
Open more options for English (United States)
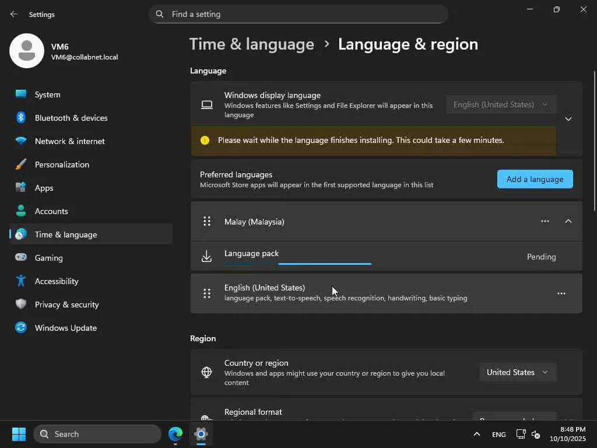pyautogui.click(x=561, y=293)
